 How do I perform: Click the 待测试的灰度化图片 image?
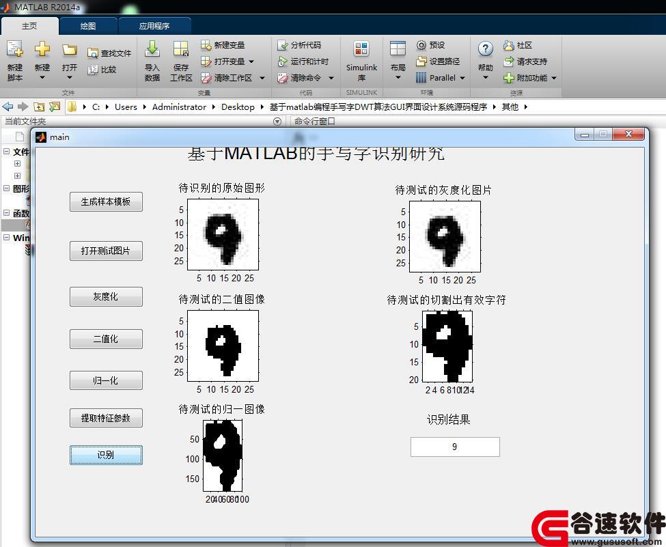(445, 236)
